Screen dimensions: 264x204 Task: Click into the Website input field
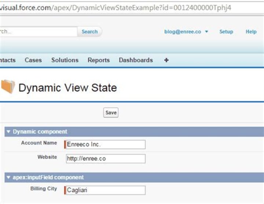pyautogui.click(x=105, y=159)
